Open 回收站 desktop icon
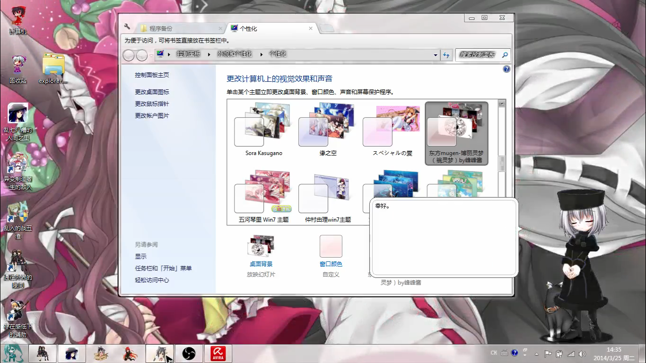This screenshot has height=363, width=646. click(18, 69)
